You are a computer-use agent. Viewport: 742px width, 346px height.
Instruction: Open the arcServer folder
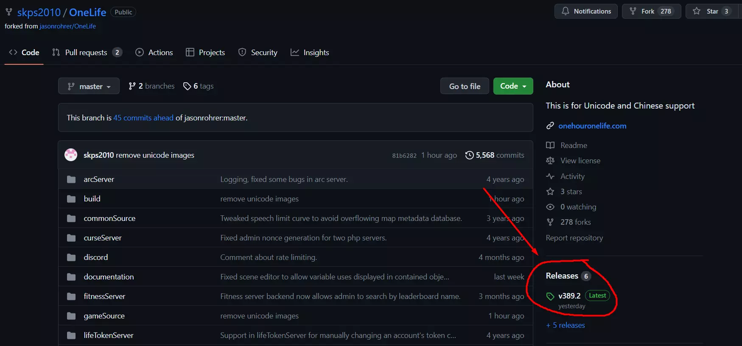click(99, 179)
